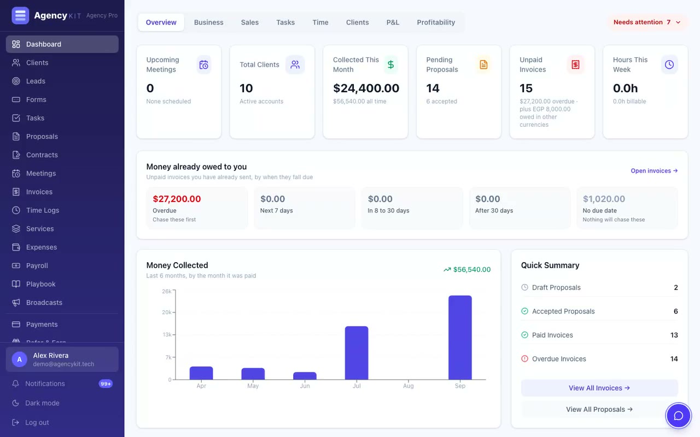This screenshot has height=437, width=700.
Task: Open Payroll in the sidebar
Action: 62,265
